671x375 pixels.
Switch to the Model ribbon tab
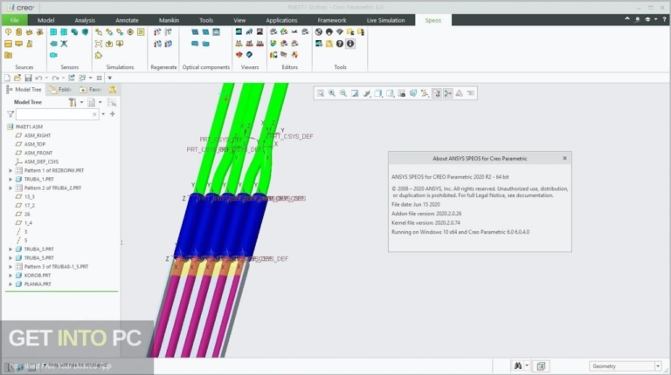point(45,20)
